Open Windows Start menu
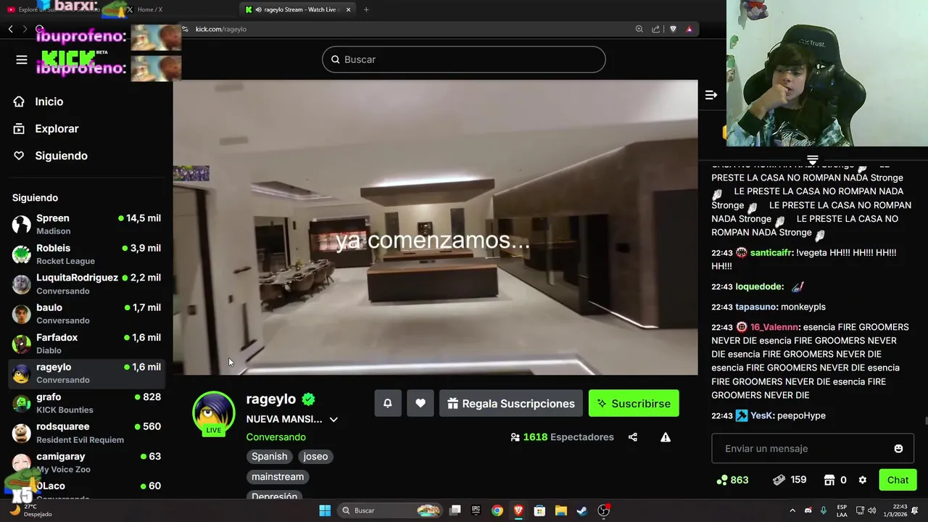Screen dimensions: 928x522 point(325,510)
